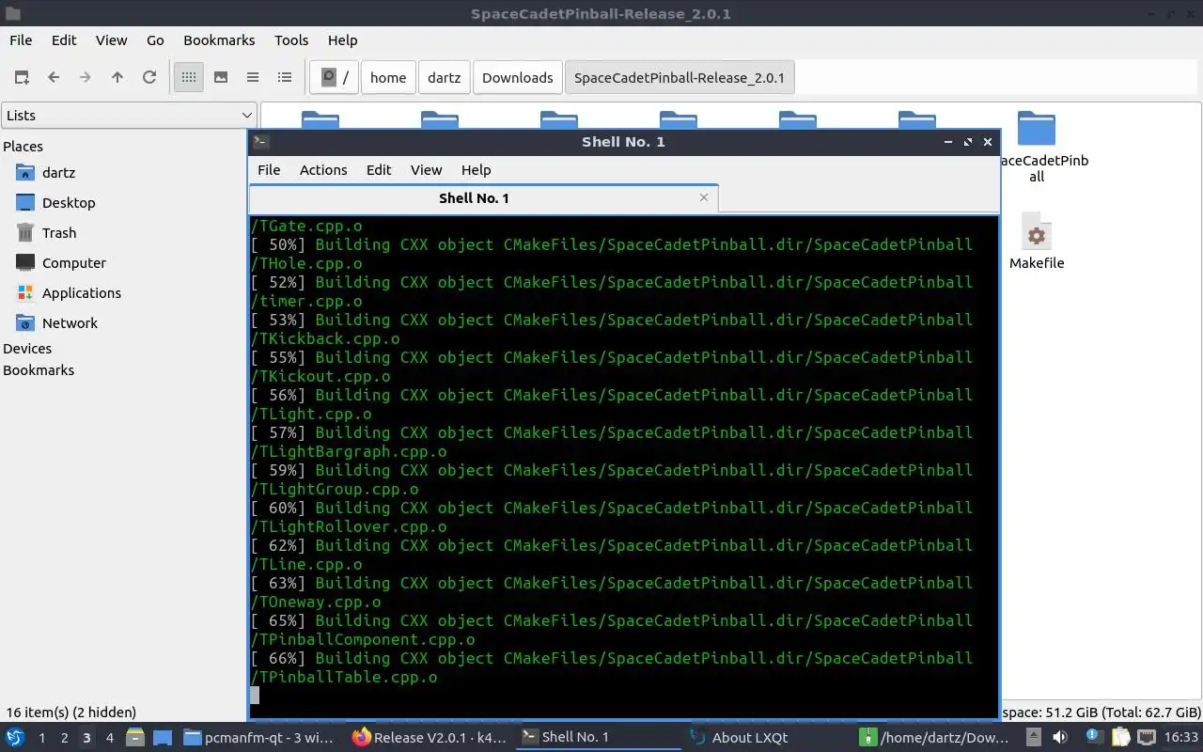This screenshot has height=752, width=1203.
Task: Click the root '/' path button
Action: point(334,77)
